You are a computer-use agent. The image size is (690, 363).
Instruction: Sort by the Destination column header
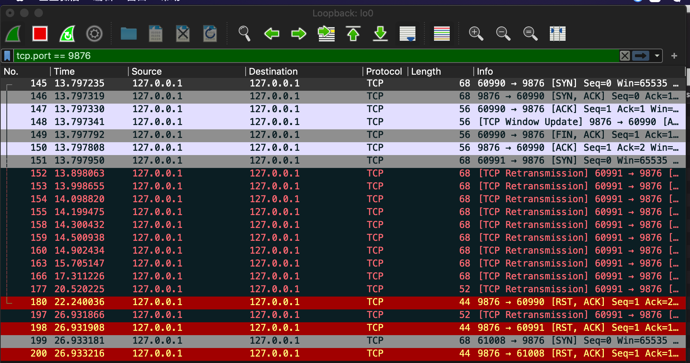click(x=304, y=71)
